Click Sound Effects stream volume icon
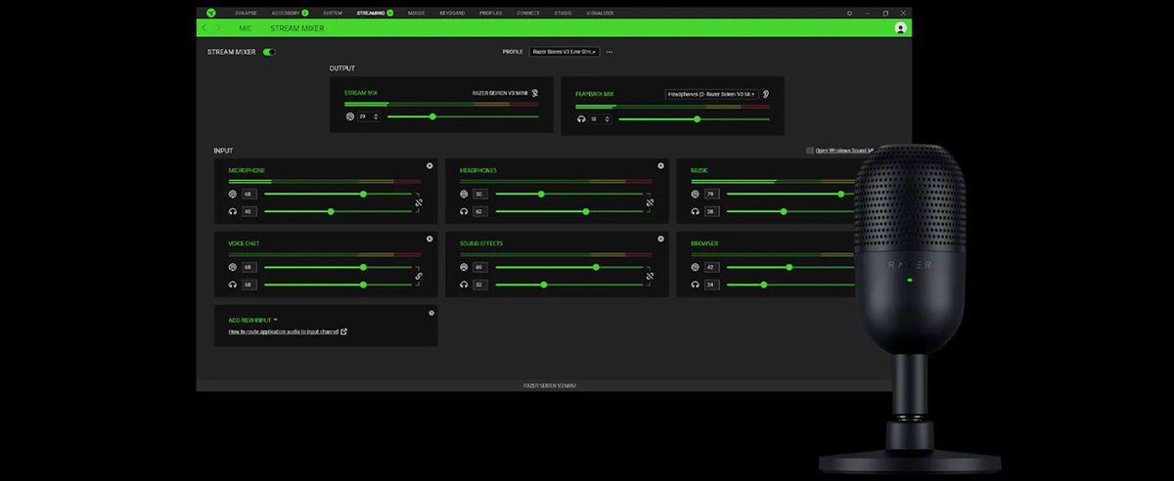The image size is (1174, 481). (x=464, y=267)
